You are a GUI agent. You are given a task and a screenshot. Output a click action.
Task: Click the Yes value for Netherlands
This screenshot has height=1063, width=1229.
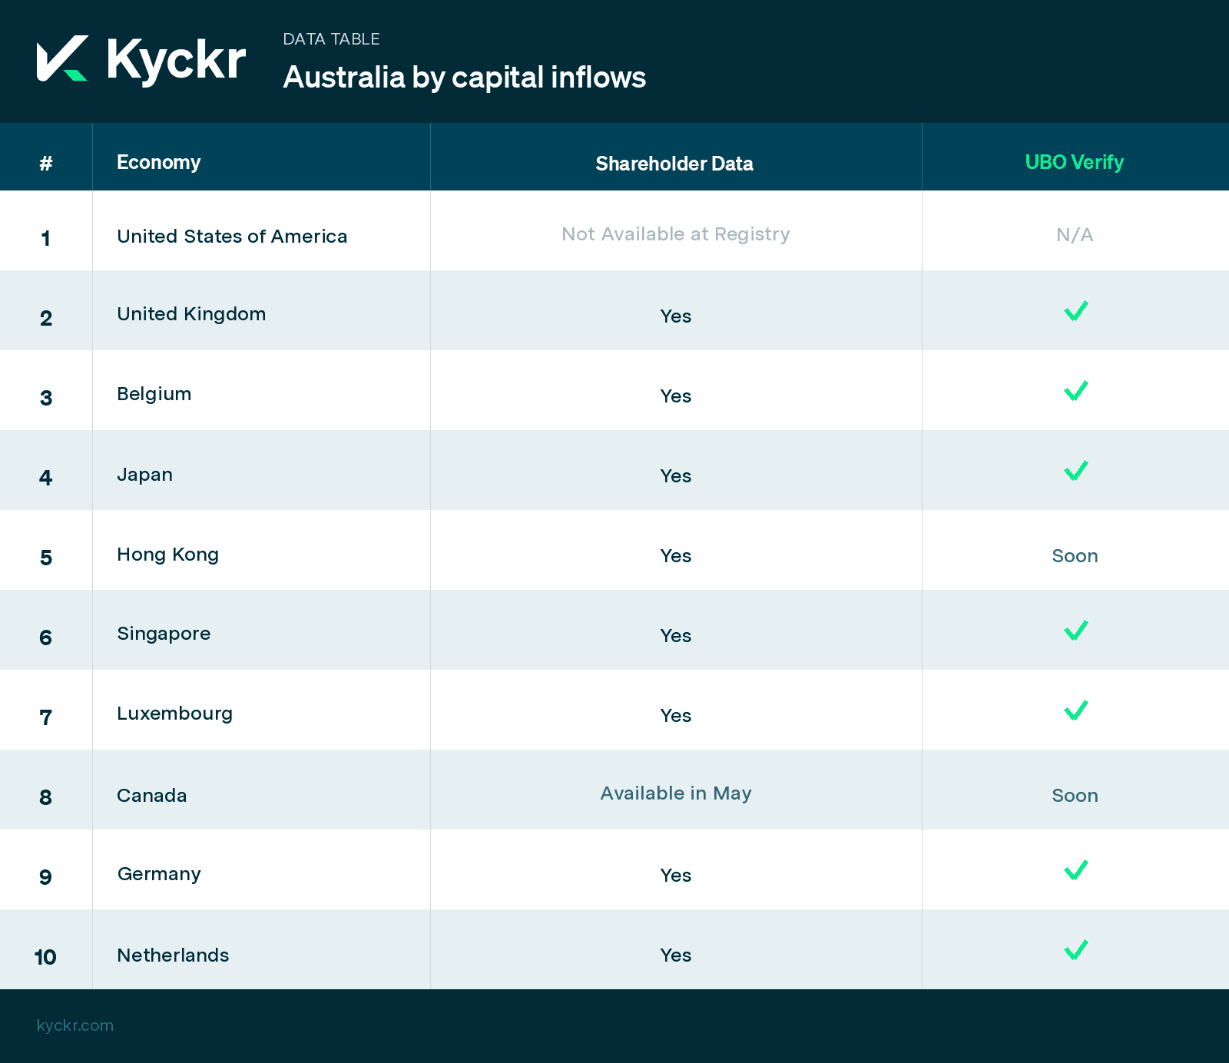click(676, 955)
